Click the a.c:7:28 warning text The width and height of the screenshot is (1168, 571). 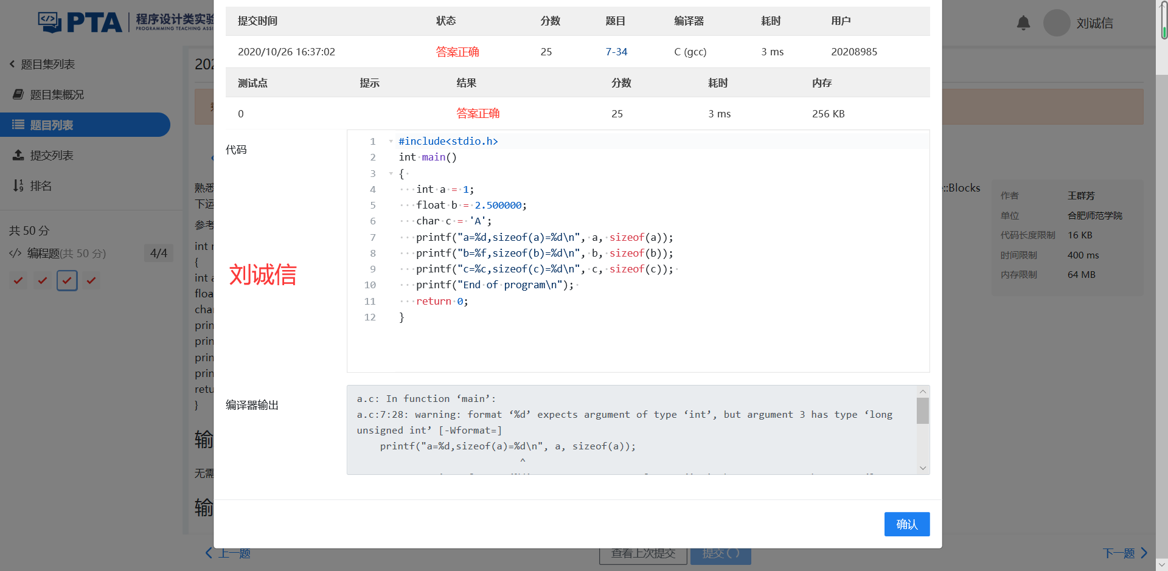tap(625, 422)
